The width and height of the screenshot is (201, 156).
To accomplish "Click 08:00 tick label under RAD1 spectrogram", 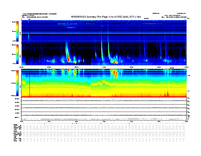I will click(x=76, y=67).
